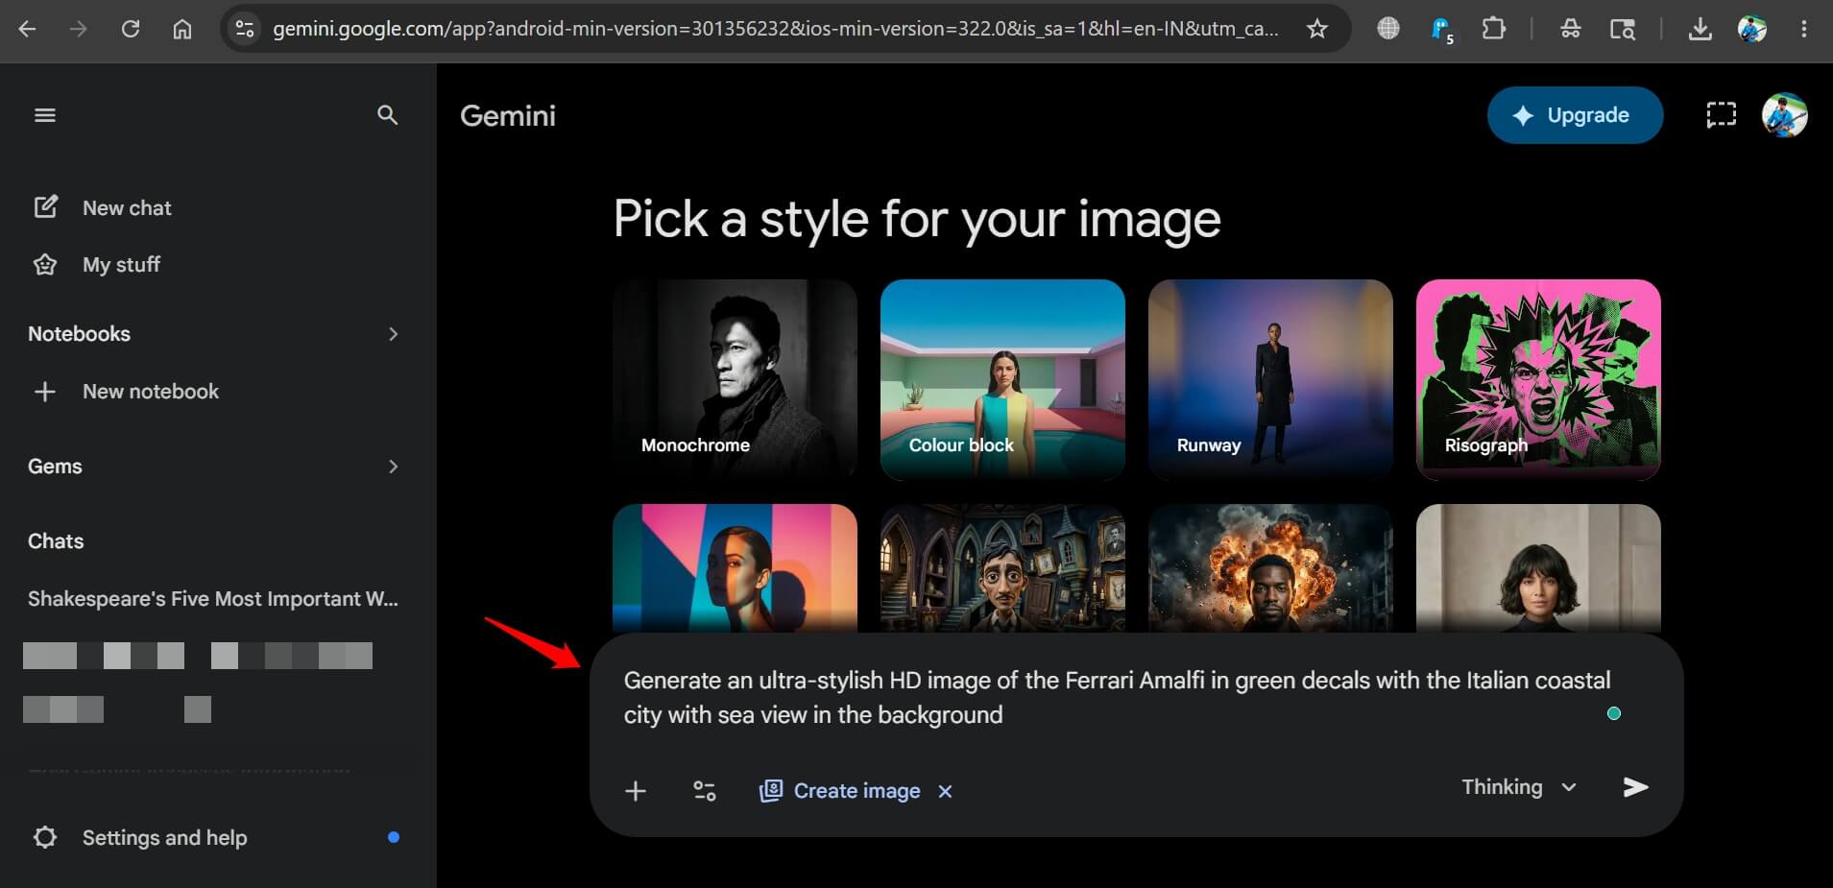Remove the Create image tool with X
This screenshot has width=1833, height=888.
point(945,791)
